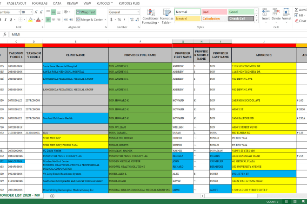307x204 pixels.
Task: Open the font name dropdown arrow
Action: [19, 12]
